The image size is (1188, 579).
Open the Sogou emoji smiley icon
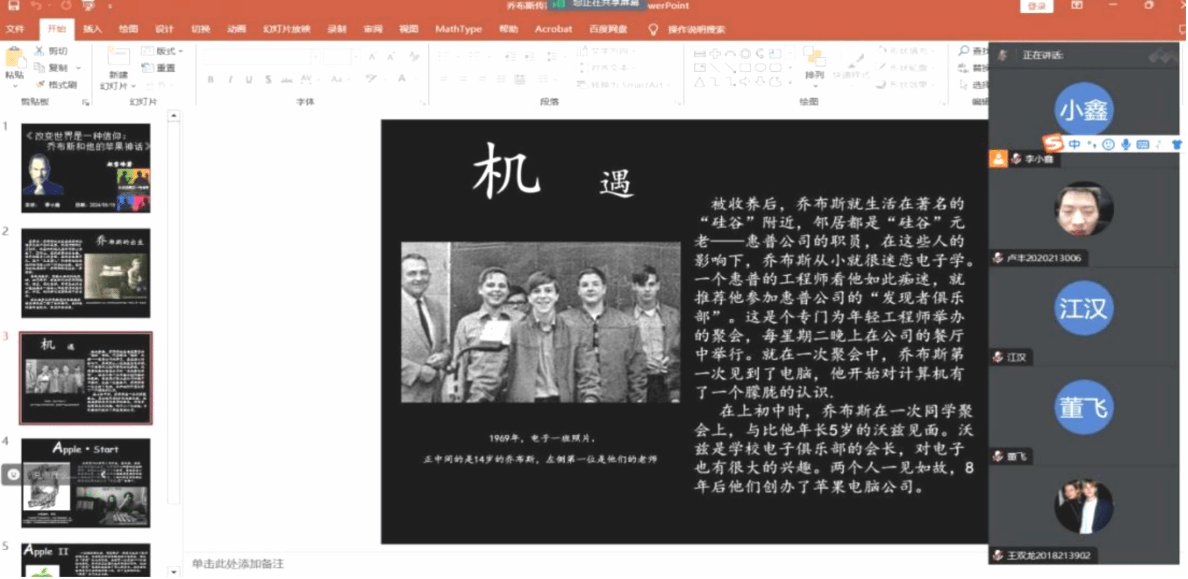click(x=1108, y=144)
